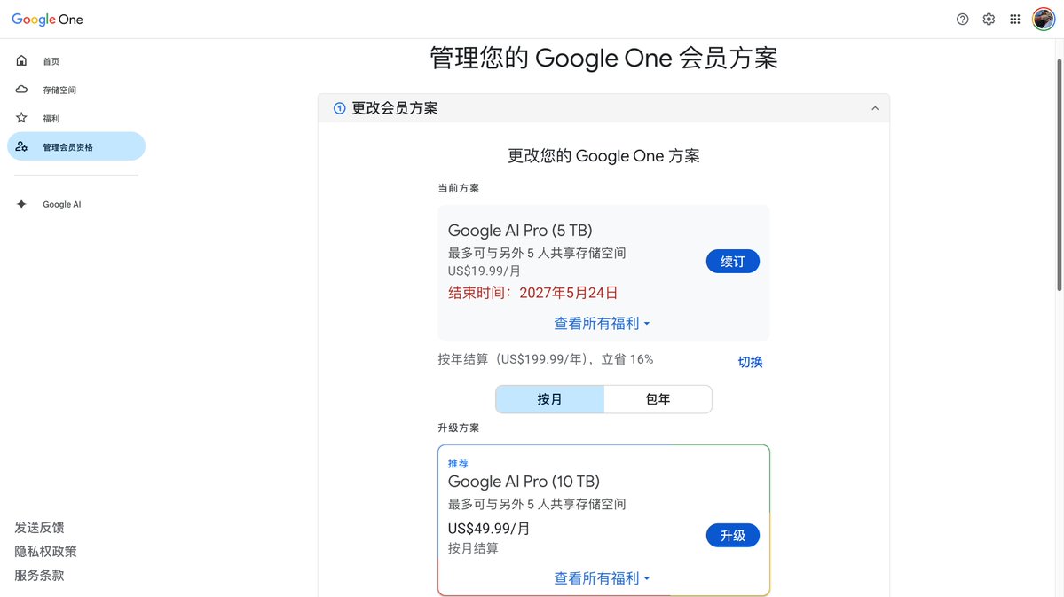Click the page vertical scrollbar
Screen dimensions: 1064x597
(x=1059, y=175)
